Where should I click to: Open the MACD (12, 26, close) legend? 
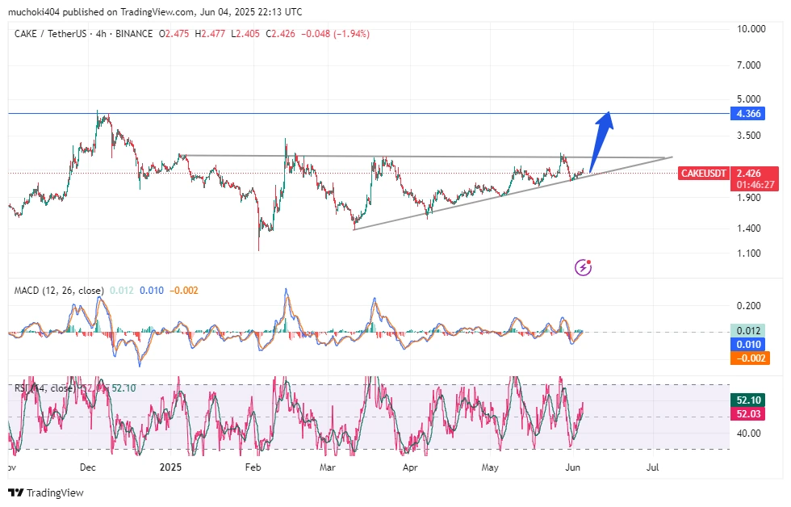tap(59, 291)
